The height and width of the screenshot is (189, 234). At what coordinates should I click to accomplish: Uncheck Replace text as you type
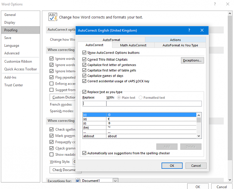point(84,92)
